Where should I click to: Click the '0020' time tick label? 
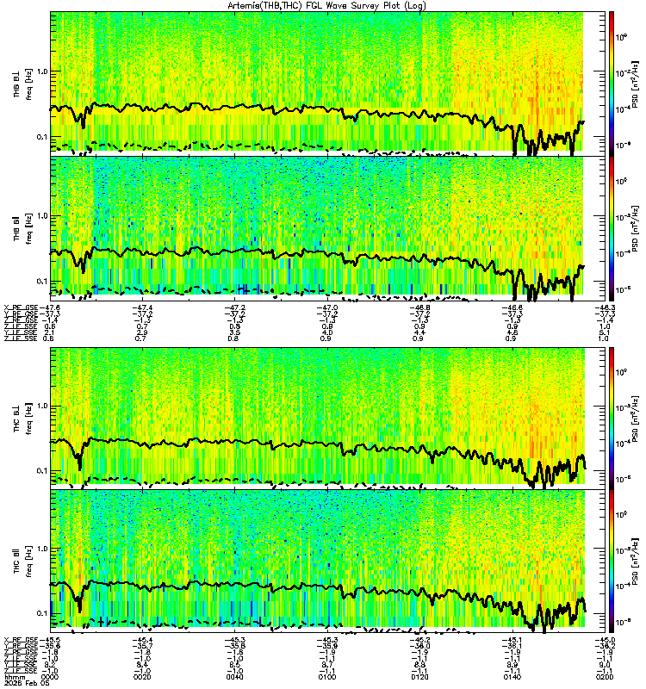click(142, 677)
